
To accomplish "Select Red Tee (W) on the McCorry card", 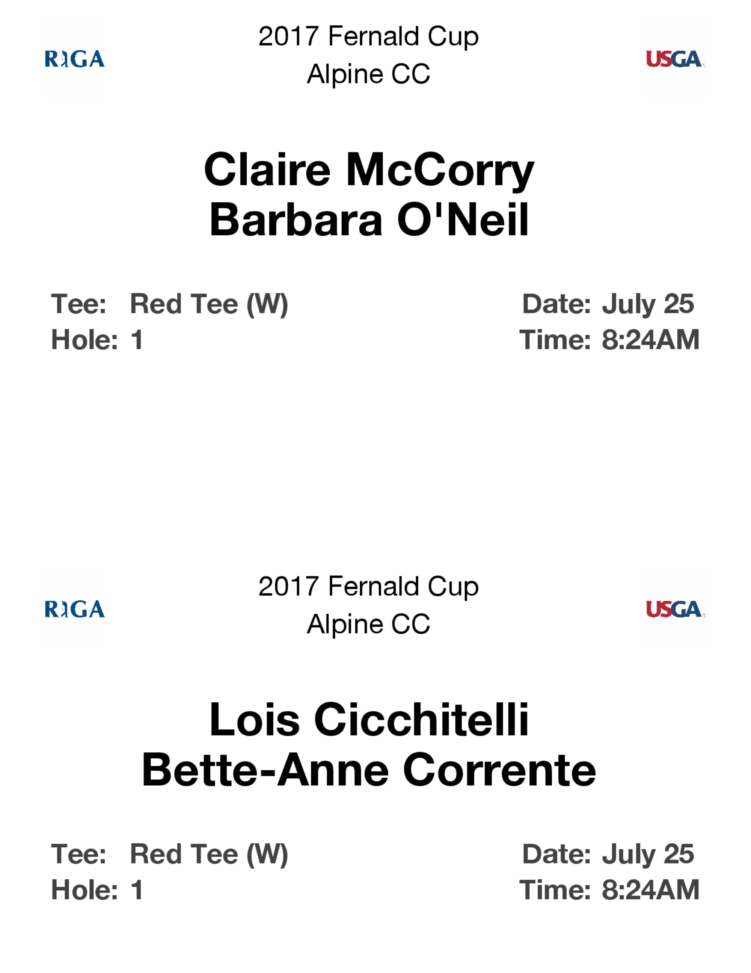I will pyautogui.click(x=209, y=304).
